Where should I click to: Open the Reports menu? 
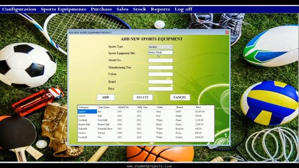click(x=160, y=9)
